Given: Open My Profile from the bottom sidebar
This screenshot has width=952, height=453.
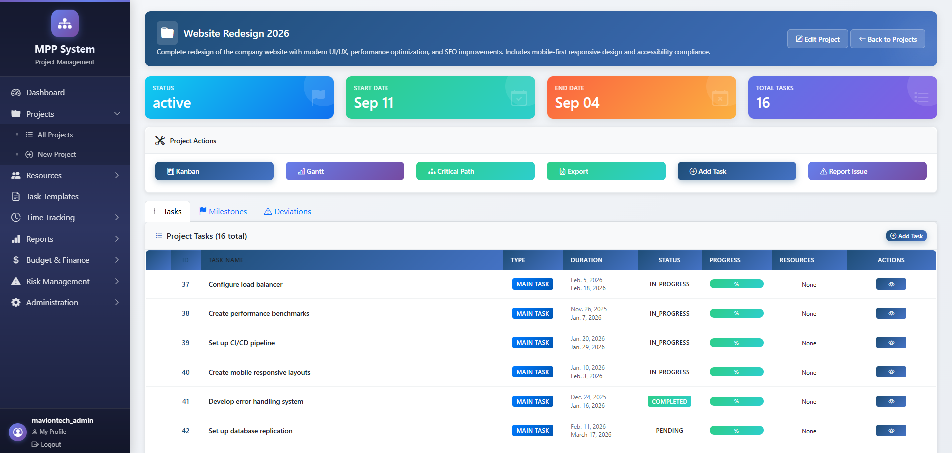Looking at the screenshot, I should 49,431.
